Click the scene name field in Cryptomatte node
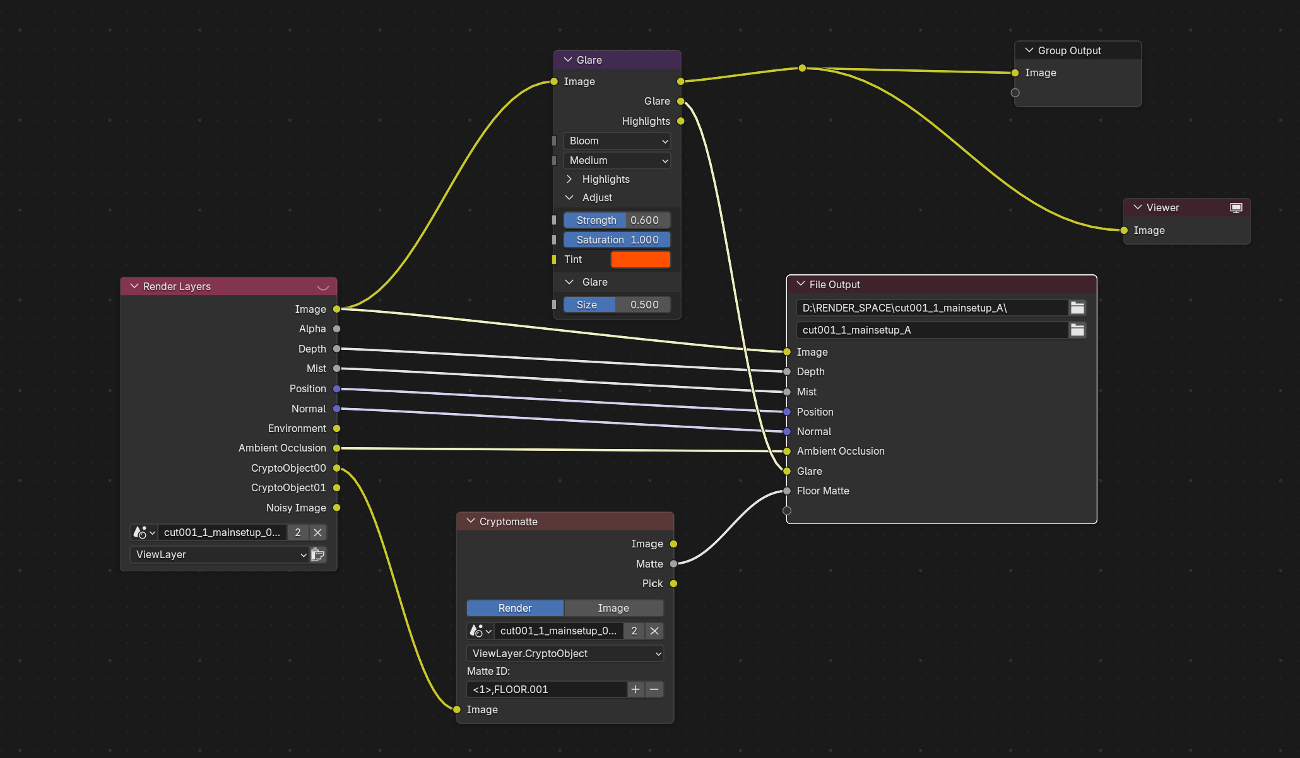Image resolution: width=1300 pixels, height=758 pixels. [558, 631]
